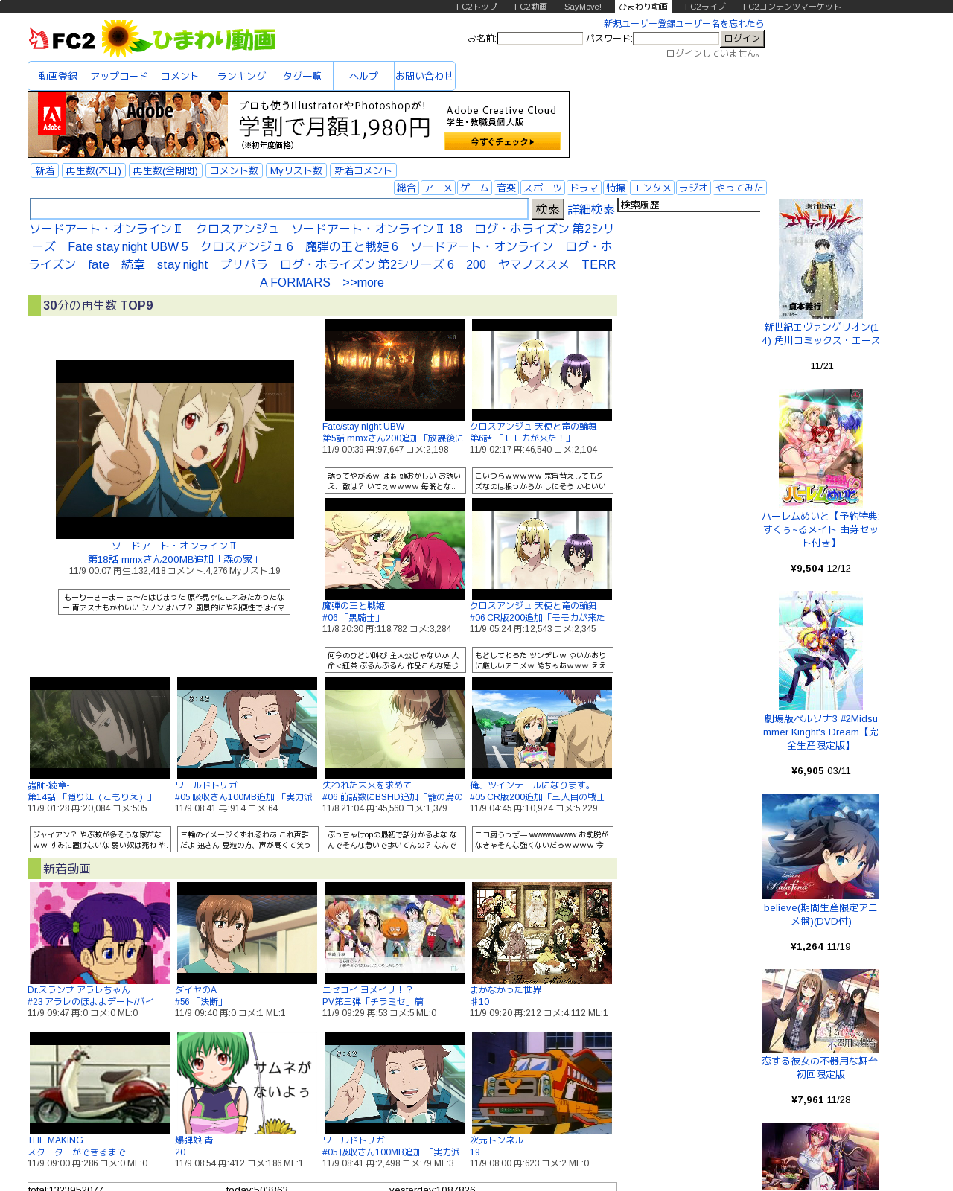Select the 音楽 category
Viewport: 953px width, 1191px height.
click(506, 188)
